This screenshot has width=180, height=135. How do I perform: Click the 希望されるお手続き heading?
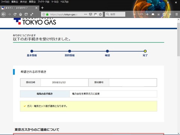click(x=33, y=72)
